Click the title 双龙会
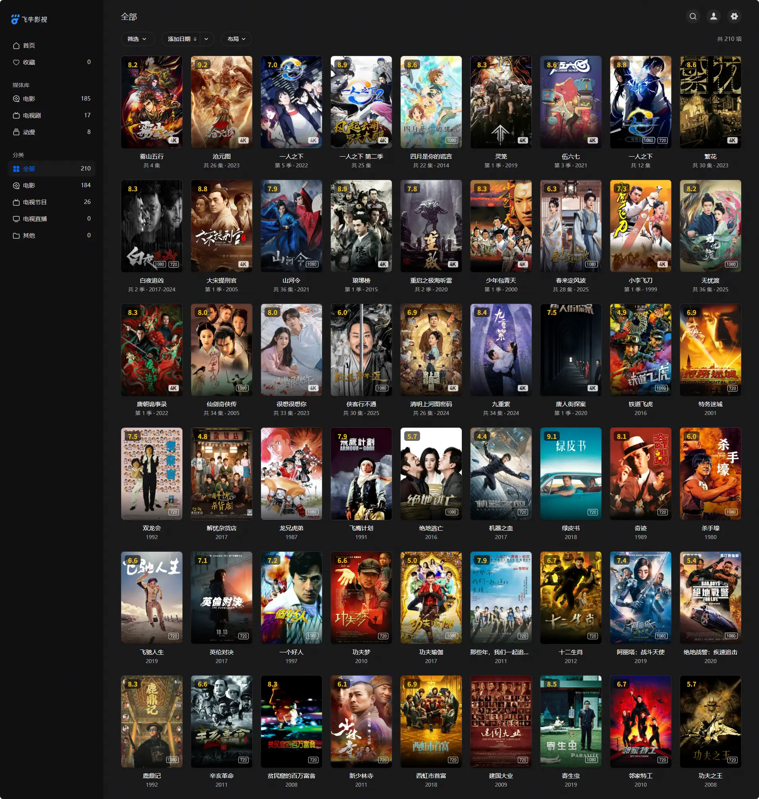The width and height of the screenshot is (759, 799). point(152,528)
